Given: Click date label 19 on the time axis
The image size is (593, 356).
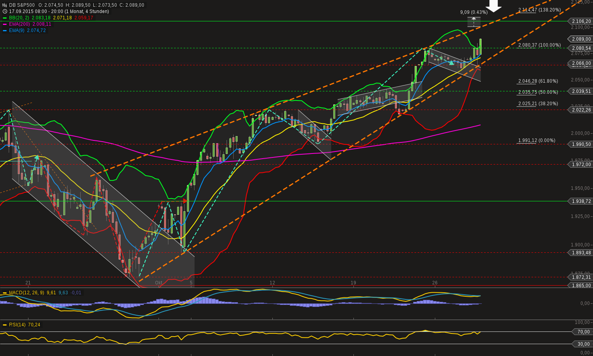Looking at the screenshot, I should pyautogui.click(x=353, y=283).
